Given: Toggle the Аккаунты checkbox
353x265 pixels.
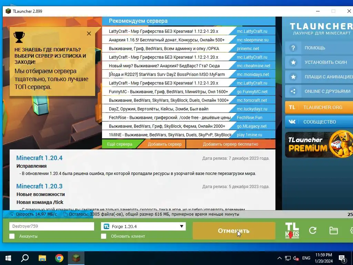Looking at the screenshot, I should (12, 236).
